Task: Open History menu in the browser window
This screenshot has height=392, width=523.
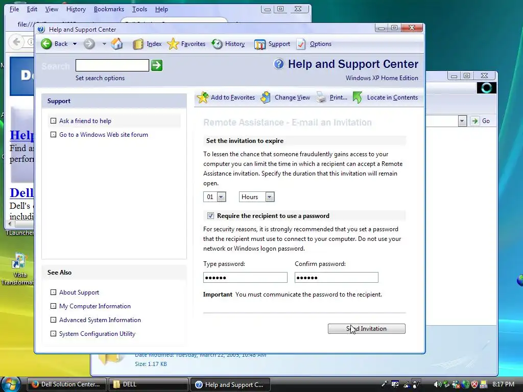Action: [76, 9]
